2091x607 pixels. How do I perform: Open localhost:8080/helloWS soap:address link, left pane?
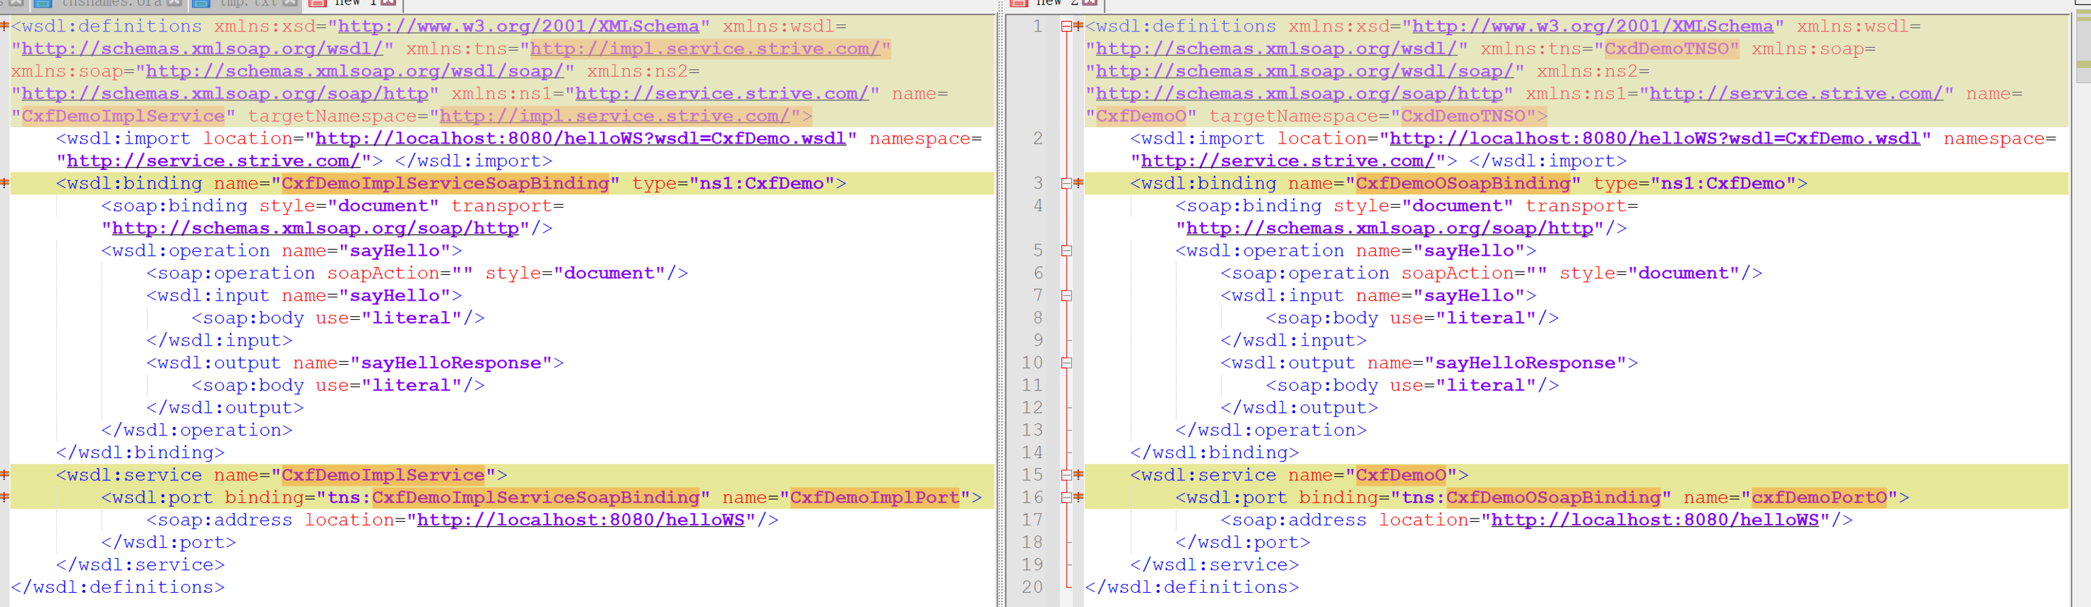[581, 520]
